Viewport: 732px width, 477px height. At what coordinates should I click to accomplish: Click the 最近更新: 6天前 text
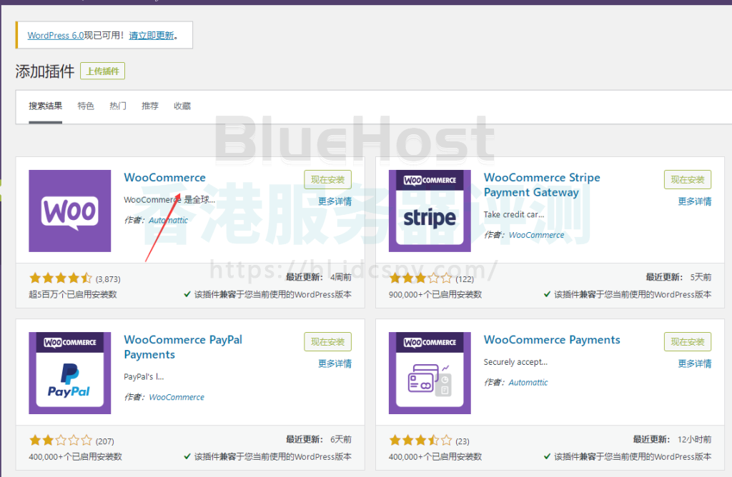(x=319, y=440)
